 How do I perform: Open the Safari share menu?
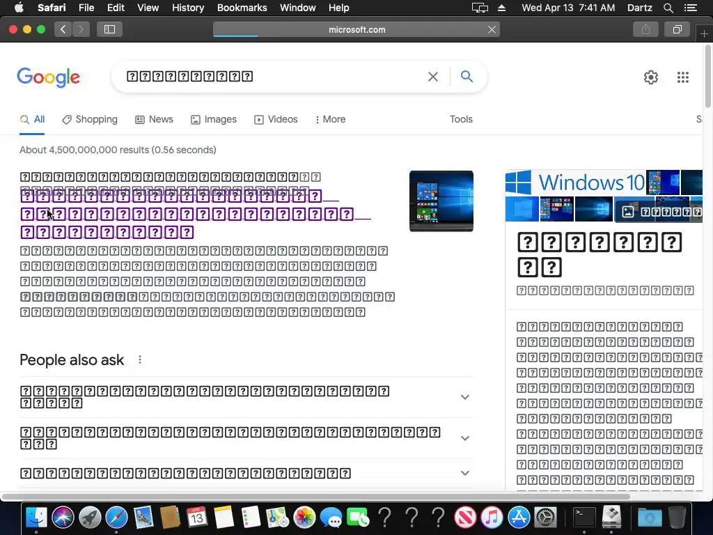pyautogui.click(x=645, y=29)
